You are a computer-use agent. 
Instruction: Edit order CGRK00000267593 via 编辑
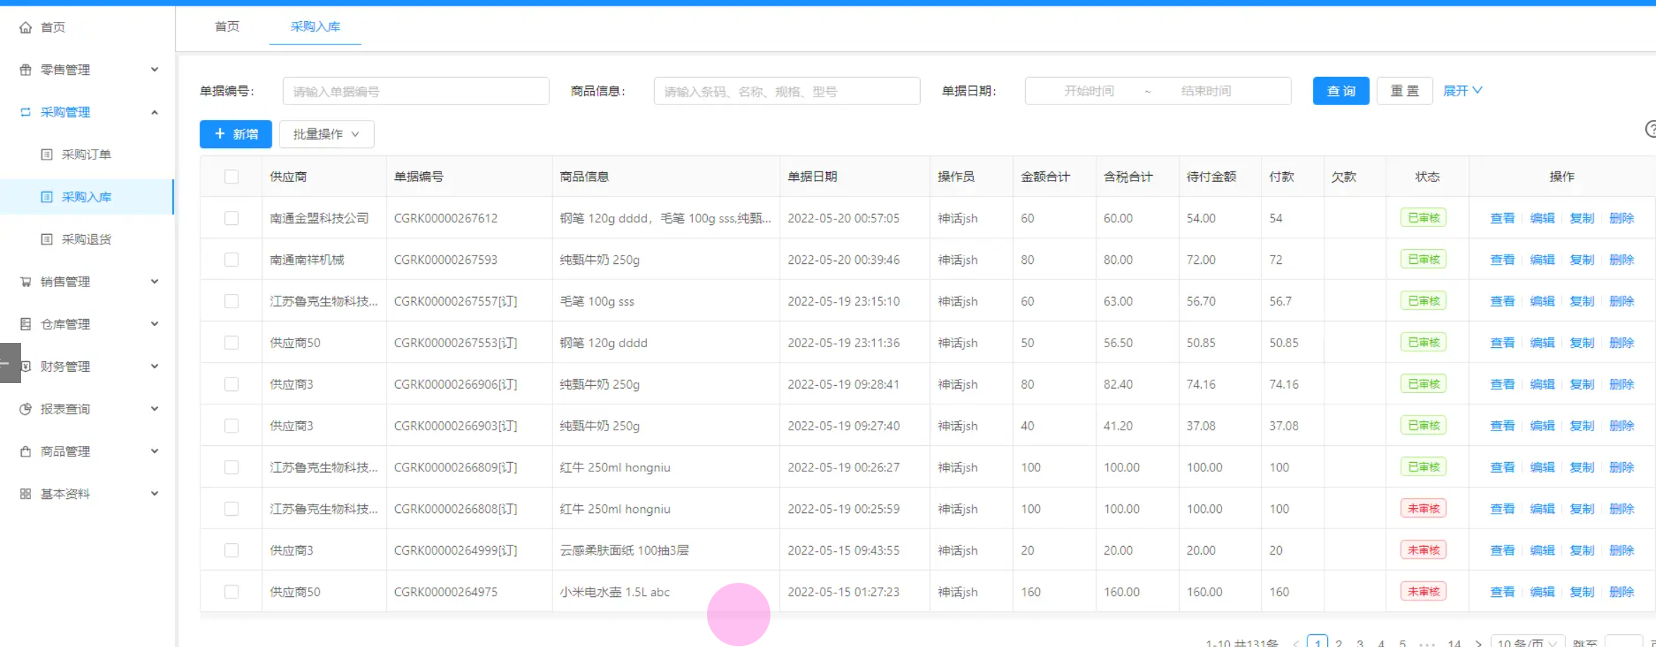pos(1542,260)
